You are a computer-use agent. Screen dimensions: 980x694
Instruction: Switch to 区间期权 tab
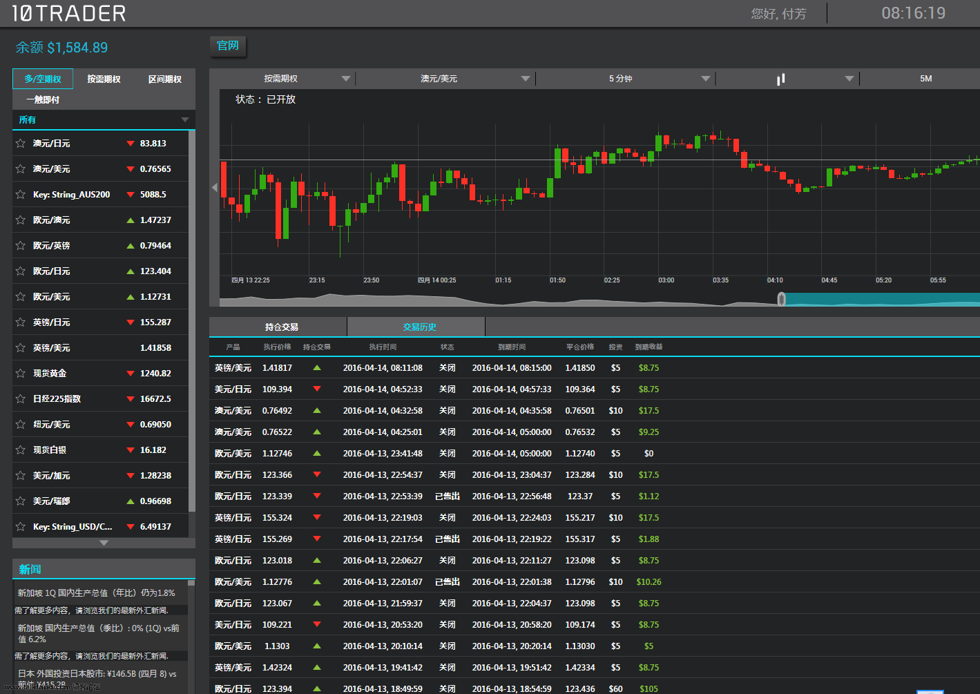pos(165,79)
